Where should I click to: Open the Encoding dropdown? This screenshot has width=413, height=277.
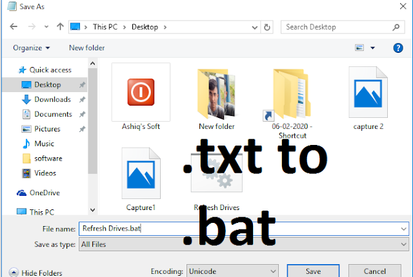click(x=232, y=271)
